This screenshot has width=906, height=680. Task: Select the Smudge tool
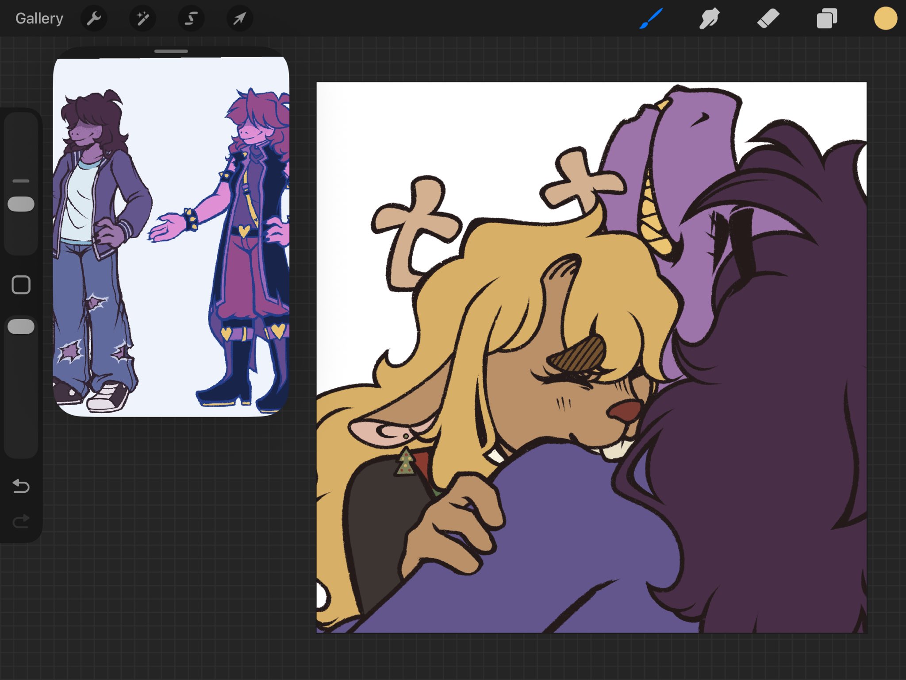coord(709,19)
